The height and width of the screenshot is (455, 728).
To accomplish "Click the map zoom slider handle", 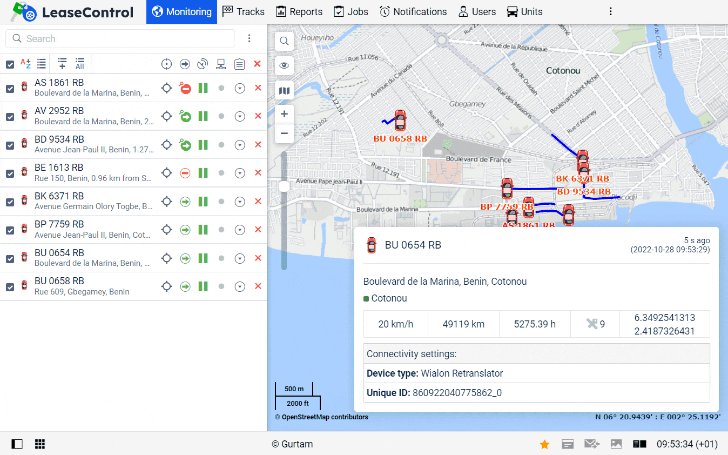I will point(284,186).
